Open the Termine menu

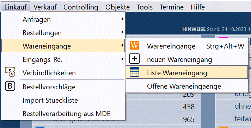tap(172, 7)
